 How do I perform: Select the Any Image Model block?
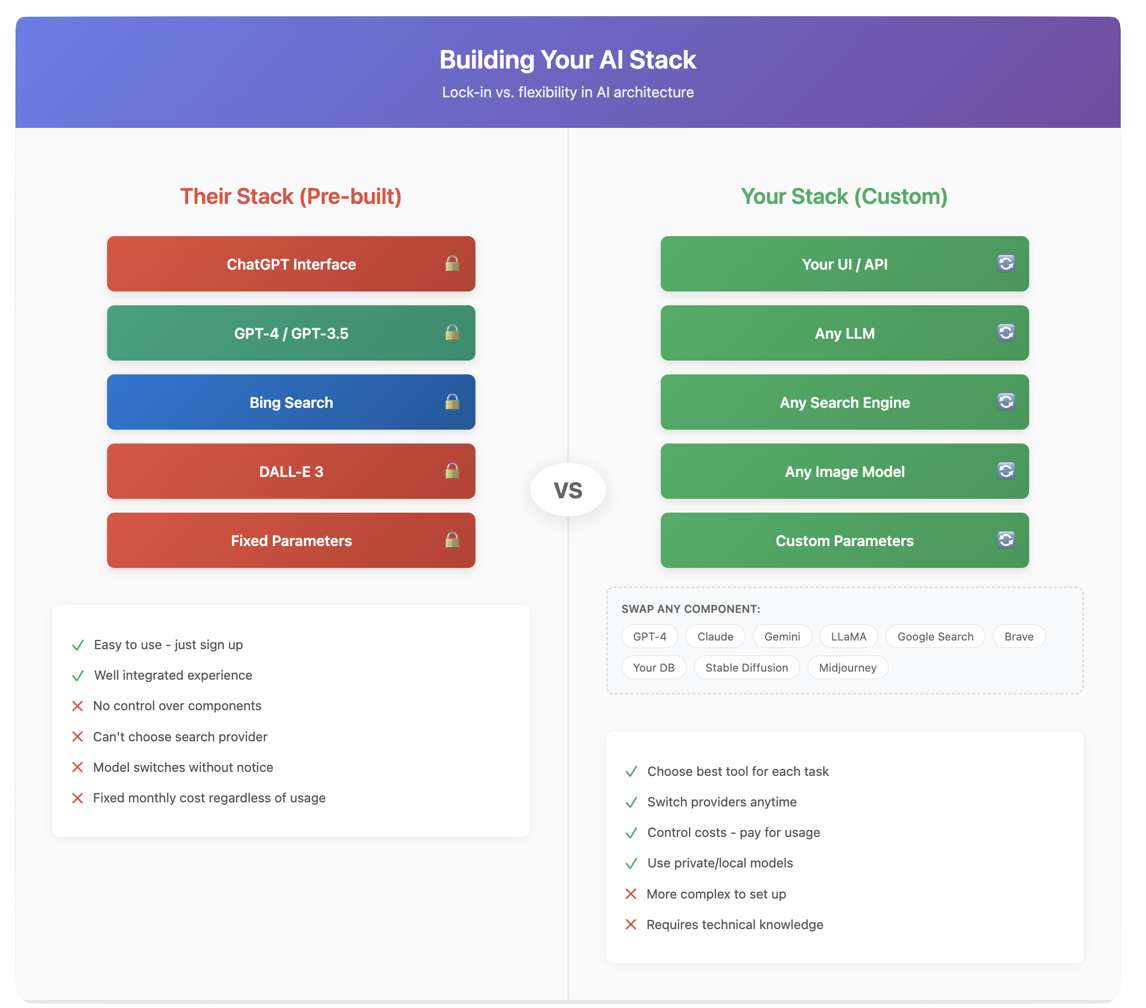pos(845,471)
